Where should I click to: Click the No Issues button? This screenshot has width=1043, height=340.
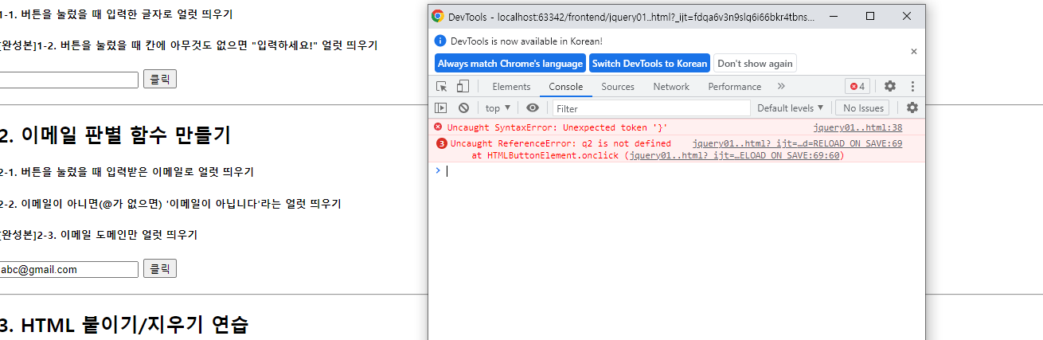[864, 108]
